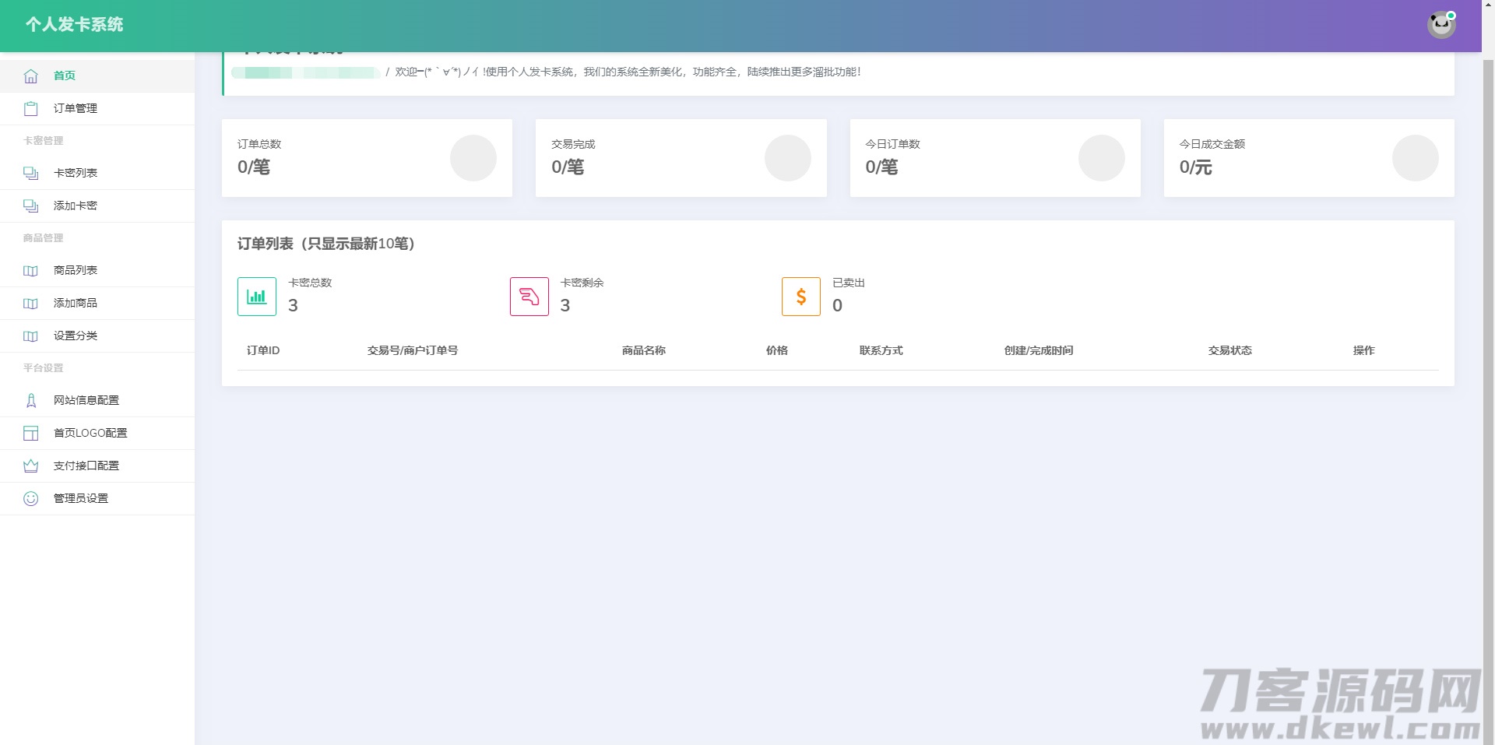Open the user avatar menu at top right
1495x745 pixels.
(1442, 24)
